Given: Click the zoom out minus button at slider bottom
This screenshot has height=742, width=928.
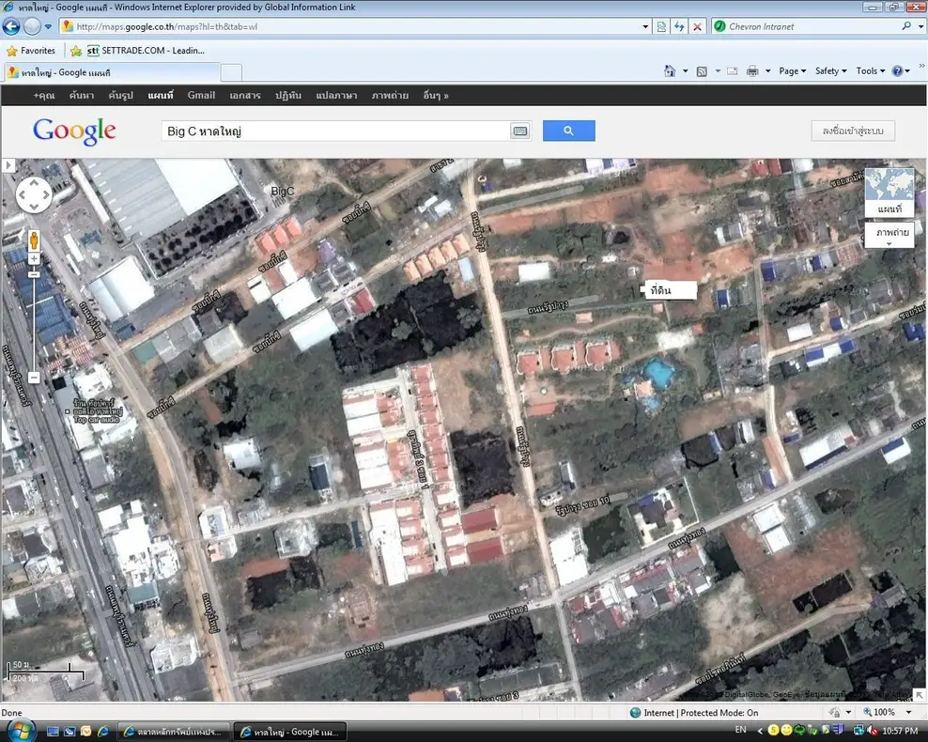Looking at the screenshot, I should point(34,378).
